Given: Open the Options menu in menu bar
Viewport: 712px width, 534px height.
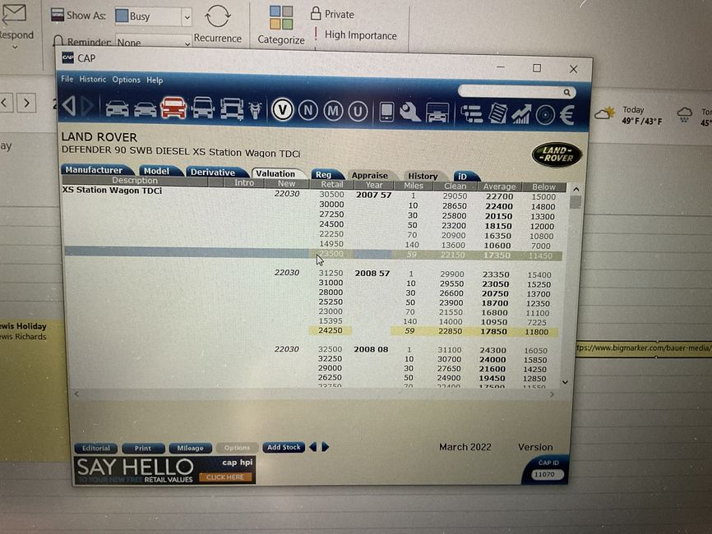Looking at the screenshot, I should [x=127, y=80].
